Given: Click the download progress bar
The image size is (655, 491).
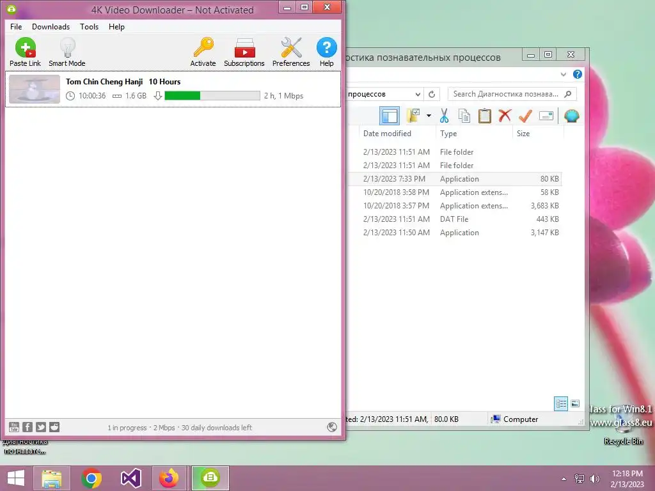Looking at the screenshot, I should coord(212,96).
